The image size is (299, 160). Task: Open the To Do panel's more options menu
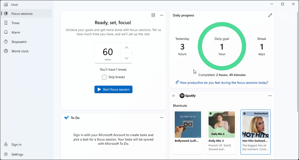click(162, 118)
